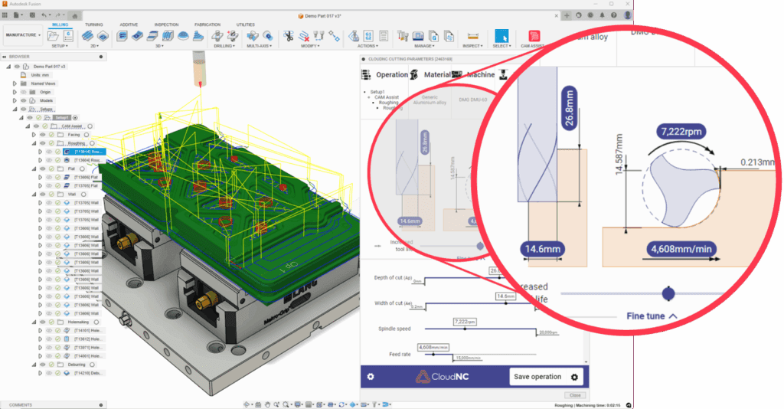The height and width of the screenshot is (409, 784).
Task: Click the Drilling tool icon
Action: 217,35
